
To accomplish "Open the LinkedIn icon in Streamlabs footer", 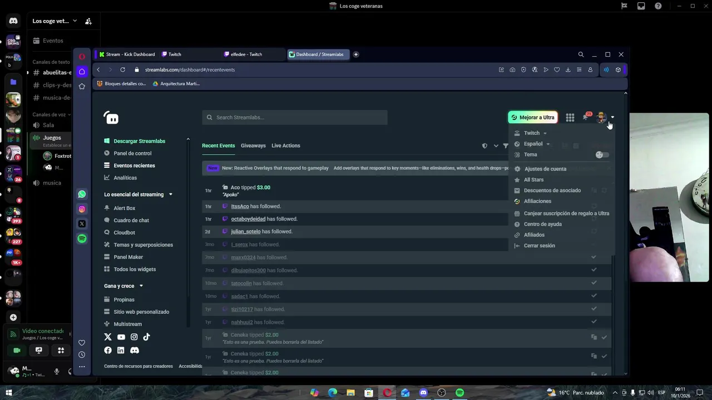I will (x=121, y=350).
